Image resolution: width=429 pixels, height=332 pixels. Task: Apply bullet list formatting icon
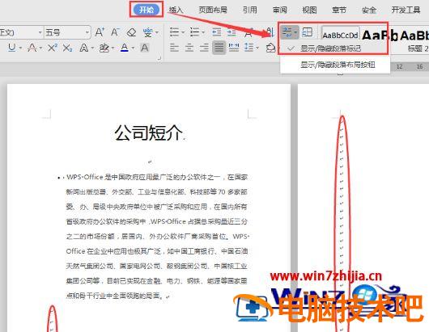(x=174, y=32)
